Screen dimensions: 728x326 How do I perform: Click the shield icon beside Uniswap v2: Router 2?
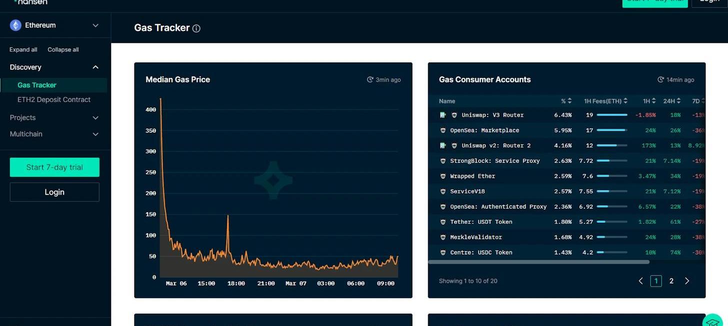pyautogui.click(x=454, y=145)
